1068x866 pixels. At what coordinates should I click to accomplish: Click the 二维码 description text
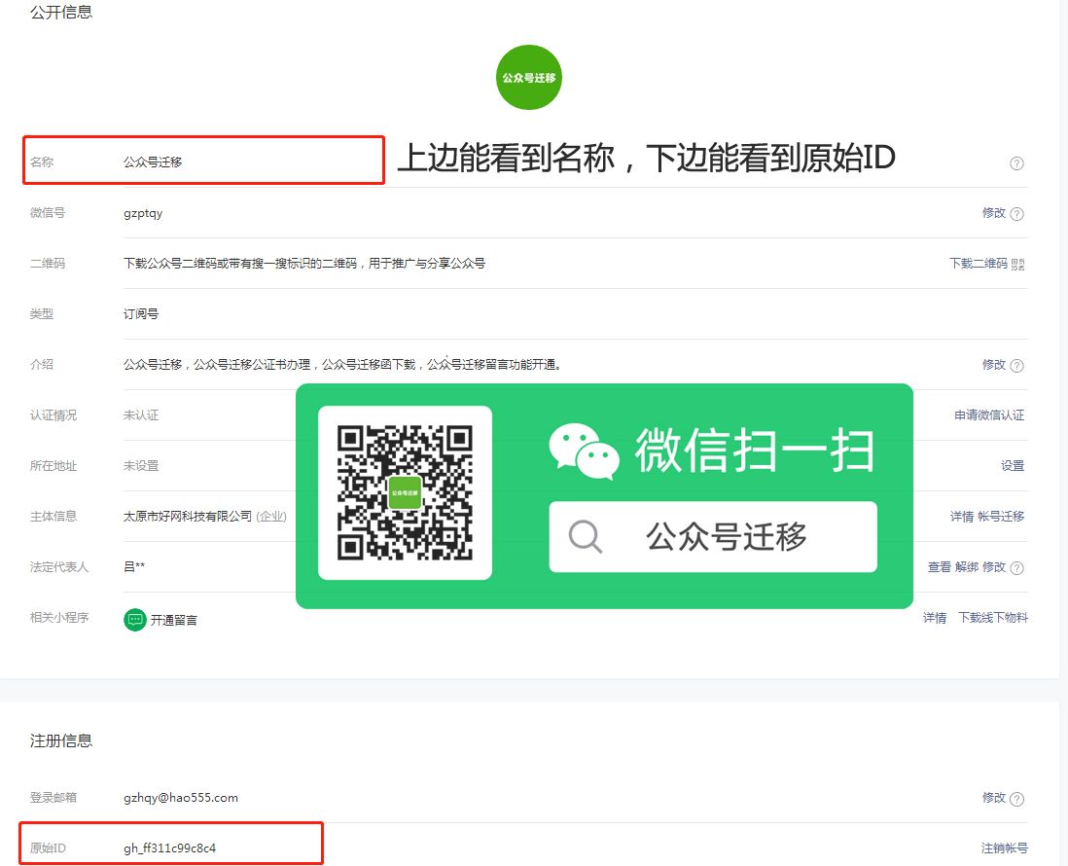(x=304, y=263)
